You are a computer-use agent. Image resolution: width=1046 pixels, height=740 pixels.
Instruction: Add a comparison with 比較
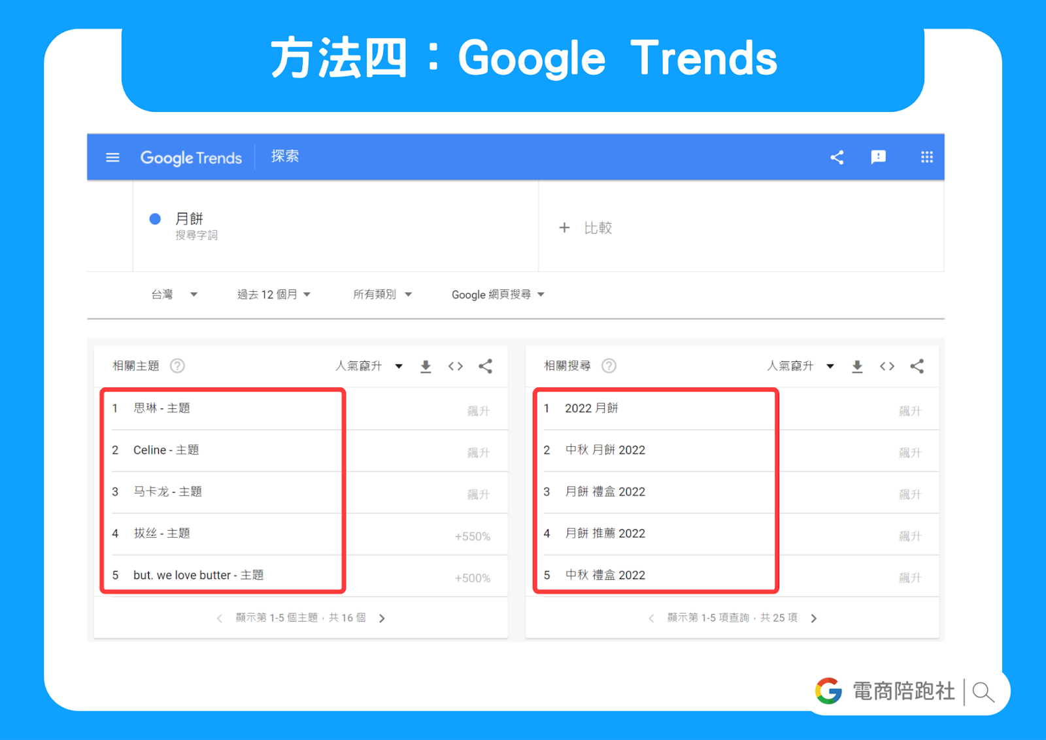586,228
